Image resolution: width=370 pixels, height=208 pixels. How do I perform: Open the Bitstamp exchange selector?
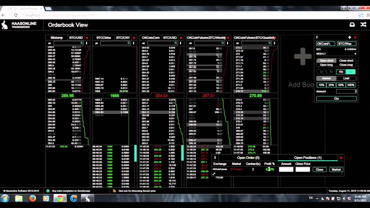[57, 38]
